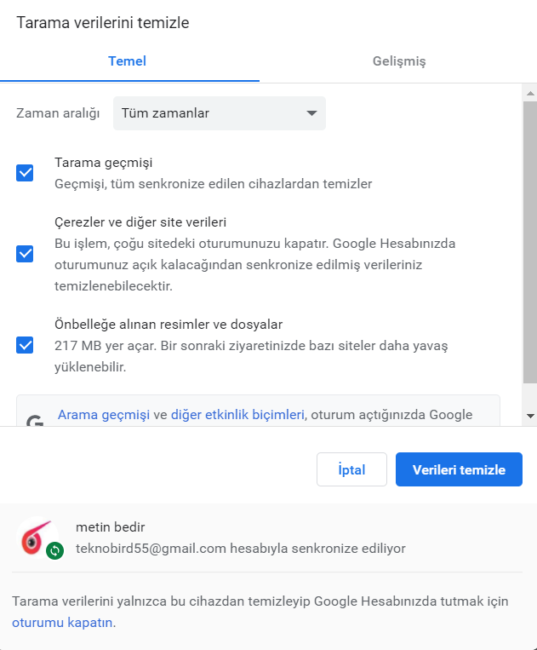The height and width of the screenshot is (650, 537).
Task: Uncheck Çerezler ve diğer site verileri checkbox
Action: (25, 254)
